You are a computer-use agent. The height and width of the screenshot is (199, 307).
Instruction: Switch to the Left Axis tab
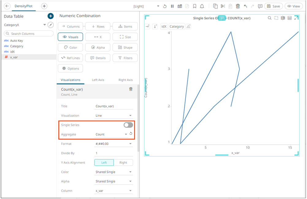point(98,80)
